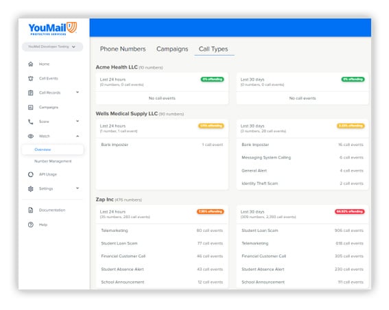Expand the Call Records submenu chevron
The height and width of the screenshot is (310, 389).
(78, 93)
